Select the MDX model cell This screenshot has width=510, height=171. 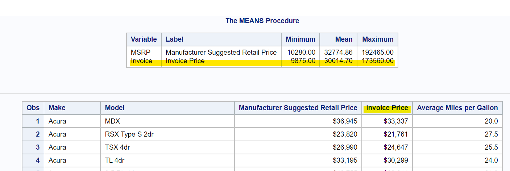(112, 121)
